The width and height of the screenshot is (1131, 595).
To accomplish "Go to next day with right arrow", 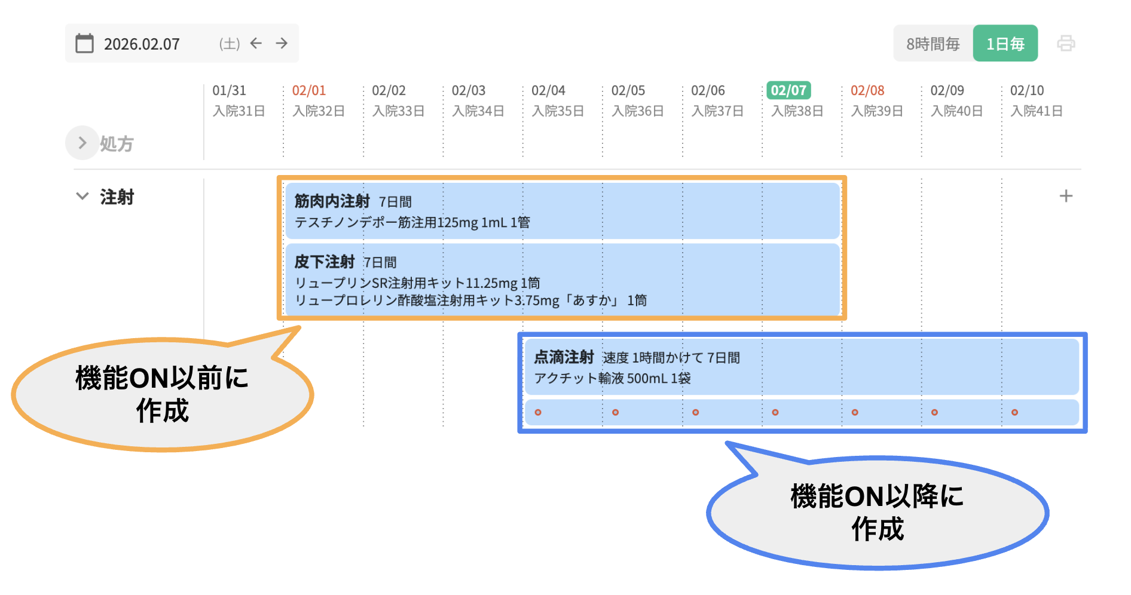I will (282, 43).
